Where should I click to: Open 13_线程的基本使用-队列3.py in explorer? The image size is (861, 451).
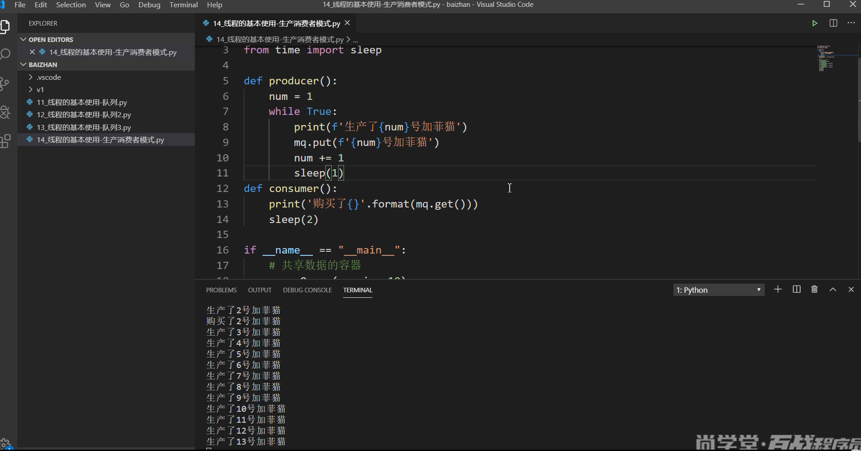pyautogui.click(x=83, y=127)
